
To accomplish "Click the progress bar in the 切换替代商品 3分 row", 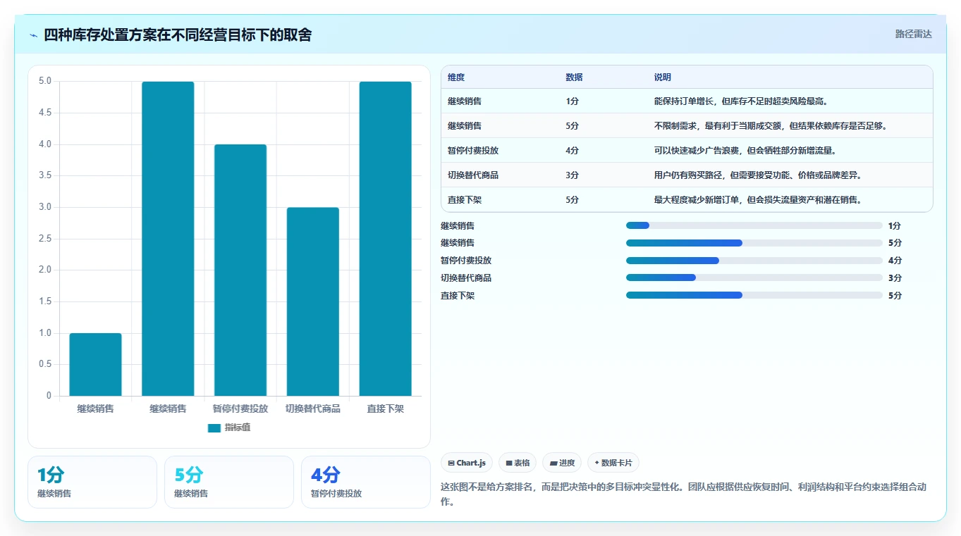I will 754,278.
